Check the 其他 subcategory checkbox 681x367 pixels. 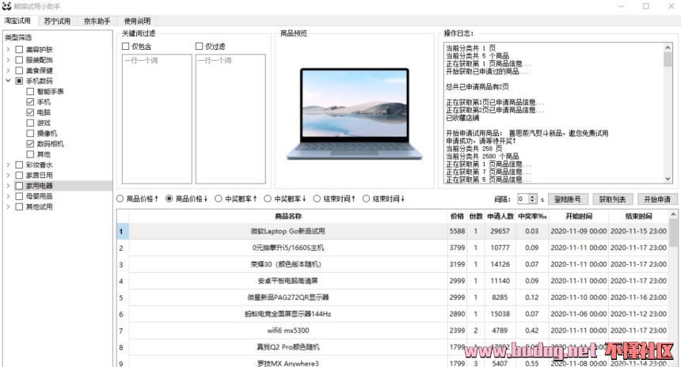30,154
